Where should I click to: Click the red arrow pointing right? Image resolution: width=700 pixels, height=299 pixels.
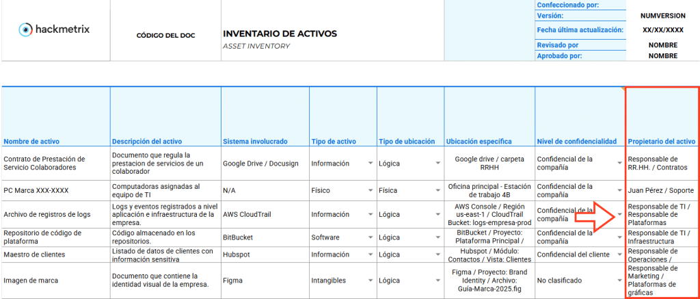tap(596, 218)
